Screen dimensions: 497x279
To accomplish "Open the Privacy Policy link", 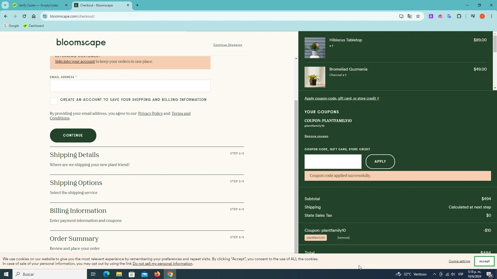I will click(x=150, y=114).
